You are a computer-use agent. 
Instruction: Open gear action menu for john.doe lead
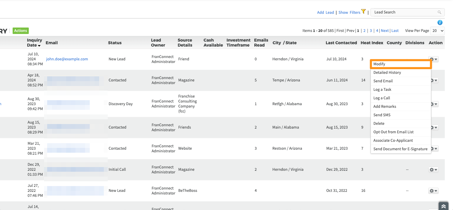tap(433, 59)
